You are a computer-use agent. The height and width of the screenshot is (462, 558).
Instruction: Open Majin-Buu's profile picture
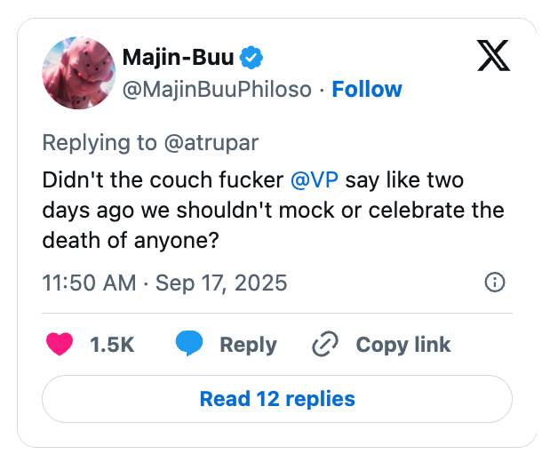coord(79,73)
